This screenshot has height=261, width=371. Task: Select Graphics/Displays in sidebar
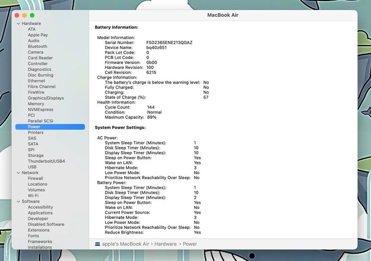pyautogui.click(x=46, y=98)
